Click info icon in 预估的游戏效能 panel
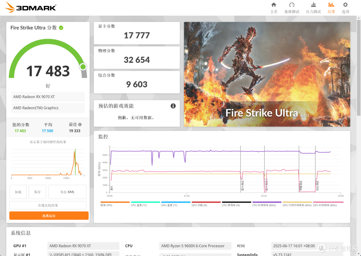 (173, 106)
